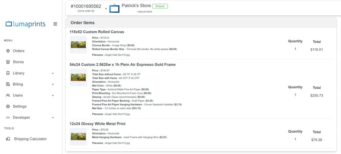This screenshot has height=154, width=341.
Task: Click the Users people icon
Action: (8, 95)
